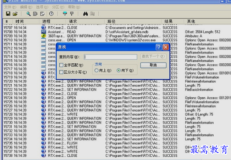231x160 pixels.
Task: Click the Clear display toolbar icon
Action: click(42, 14)
